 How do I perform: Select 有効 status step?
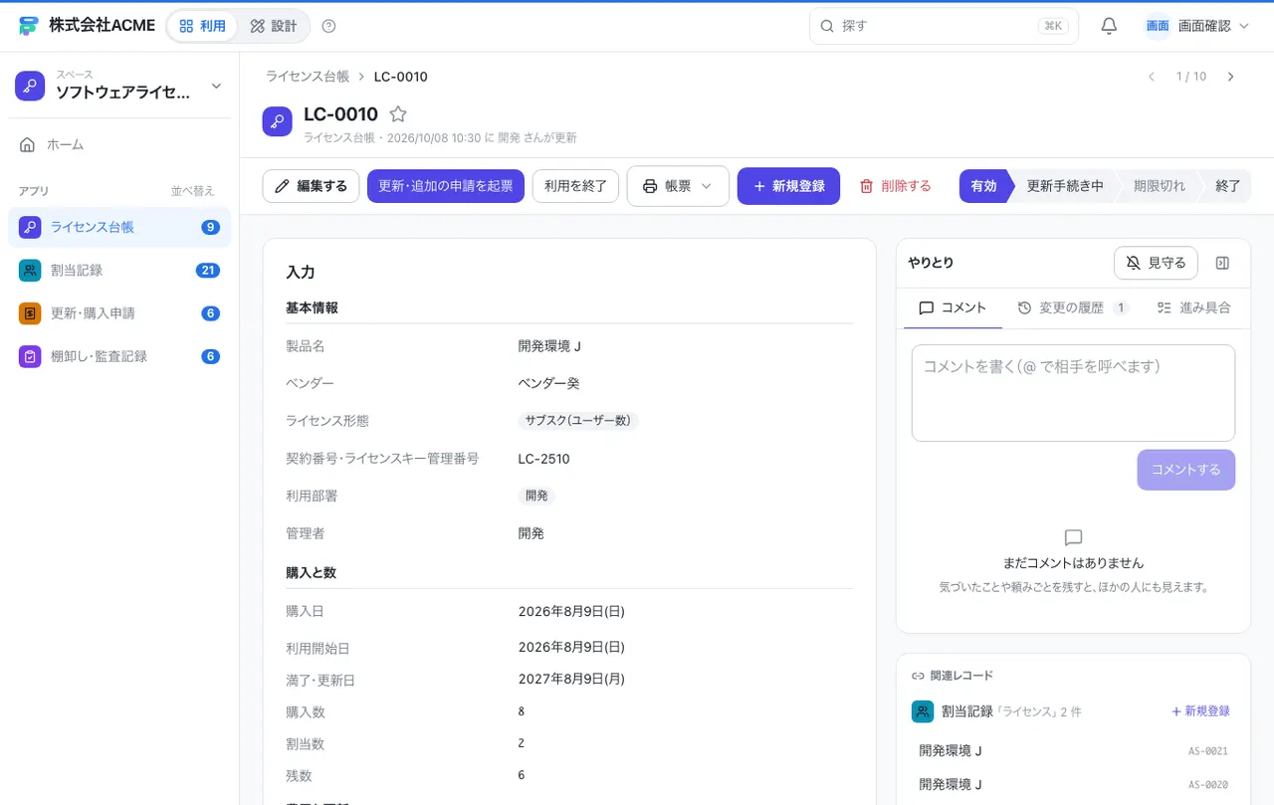983,186
